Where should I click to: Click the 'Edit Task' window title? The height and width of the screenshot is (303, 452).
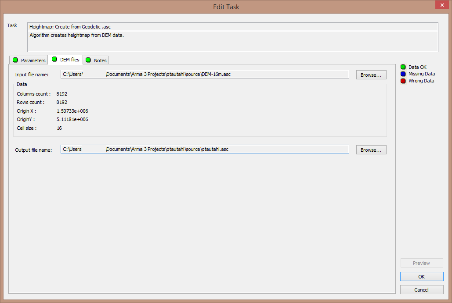pos(226,7)
